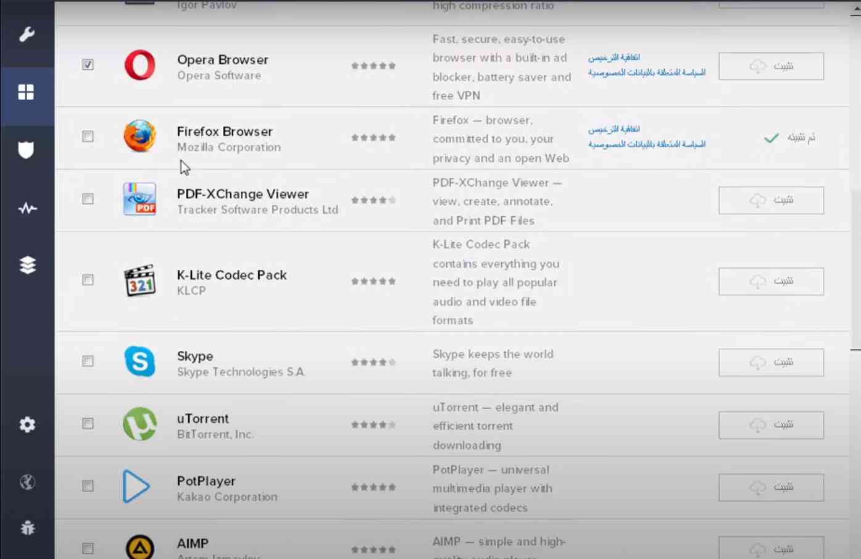Open the gear settings sidebar icon
This screenshot has height=559, width=861.
tap(27, 424)
